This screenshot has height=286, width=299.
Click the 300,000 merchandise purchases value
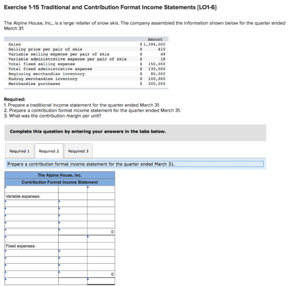(157, 84)
